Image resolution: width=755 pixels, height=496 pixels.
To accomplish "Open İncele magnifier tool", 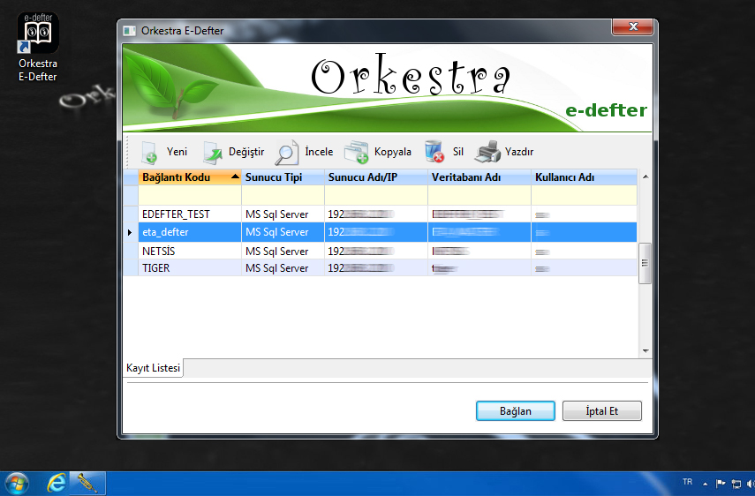I will click(x=287, y=153).
